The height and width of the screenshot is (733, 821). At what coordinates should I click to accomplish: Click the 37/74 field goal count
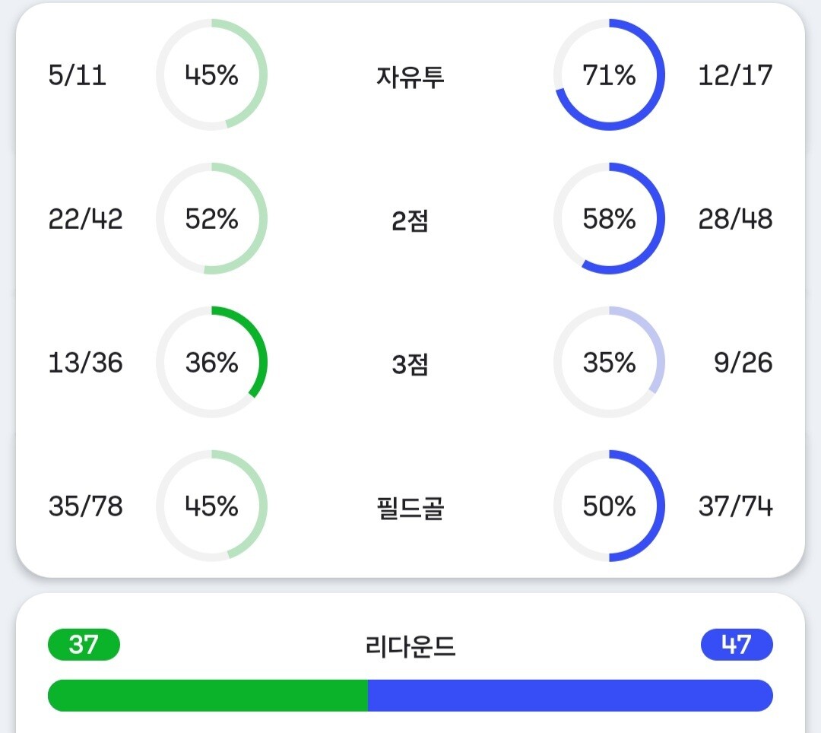click(735, 506)
